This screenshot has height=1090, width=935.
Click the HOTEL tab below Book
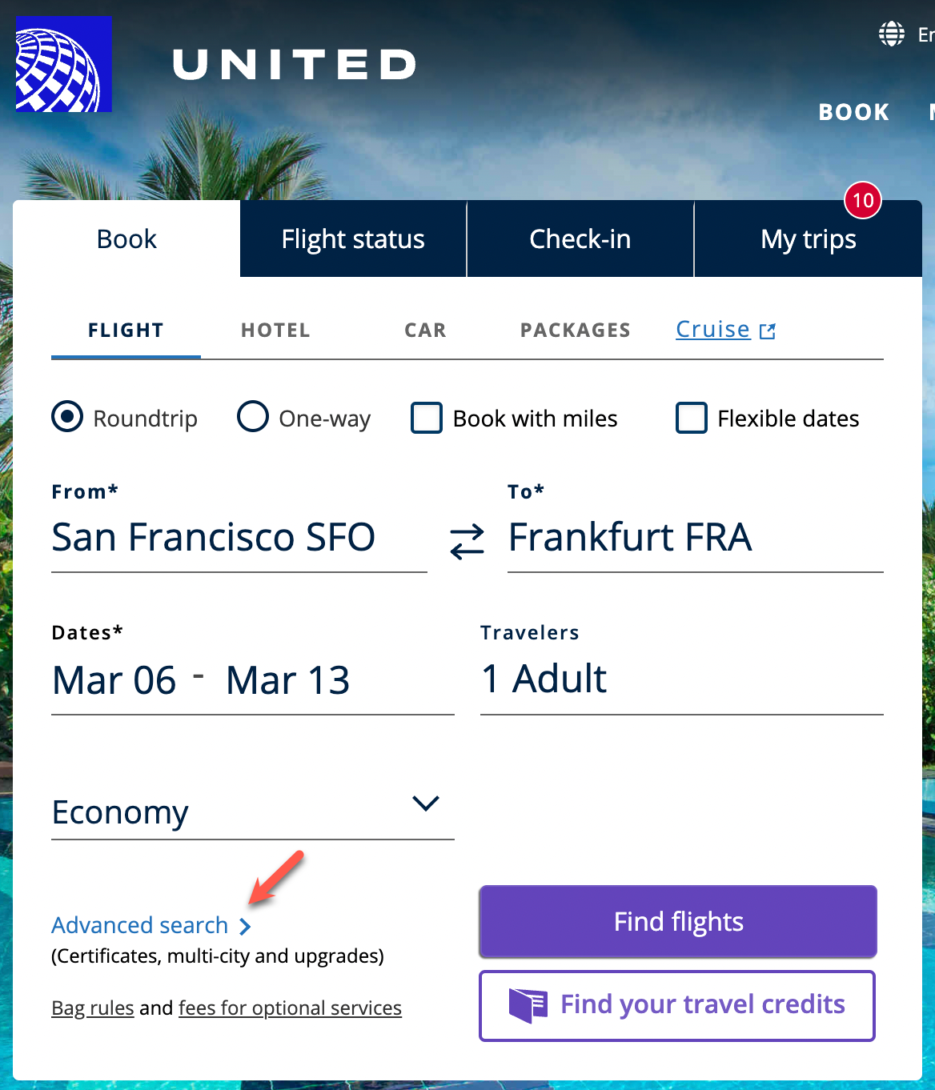275,329
